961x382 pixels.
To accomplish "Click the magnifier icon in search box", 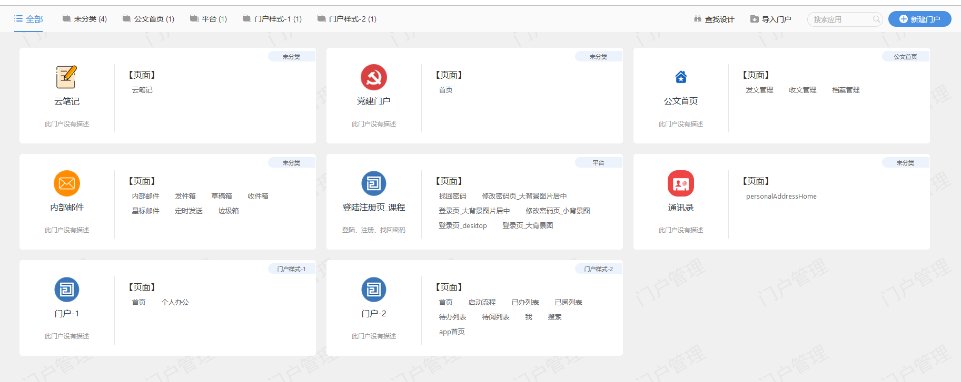I will [876, 19].
